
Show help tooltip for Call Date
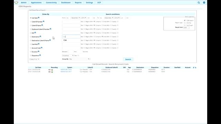39,18
